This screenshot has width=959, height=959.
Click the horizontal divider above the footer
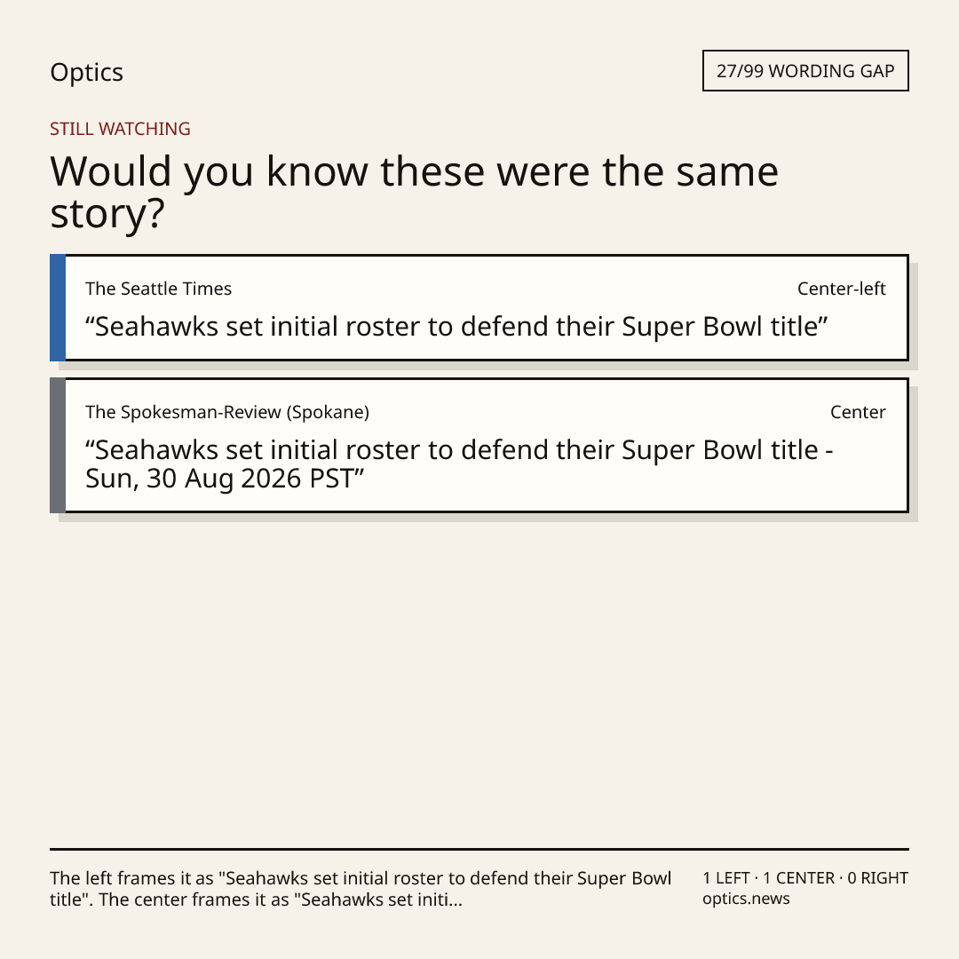coord(479,849)
